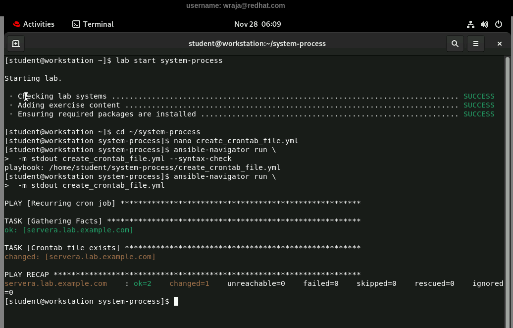The width and height of the screenshot is (513, 328).
Task: Click the 'ok: [servera.lab.example.com]' output line
Action: click(69, 230)
